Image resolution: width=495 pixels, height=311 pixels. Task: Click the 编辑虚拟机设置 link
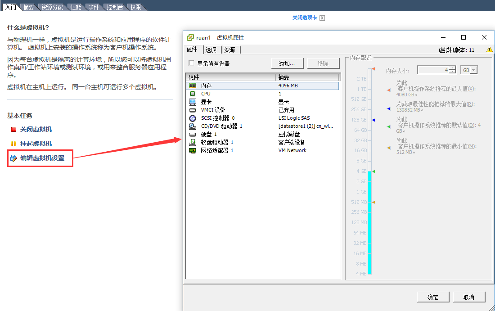(x=42, y=158)
